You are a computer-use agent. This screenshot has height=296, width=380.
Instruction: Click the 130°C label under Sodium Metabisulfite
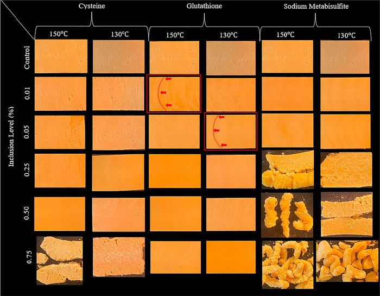coord(346,36)
